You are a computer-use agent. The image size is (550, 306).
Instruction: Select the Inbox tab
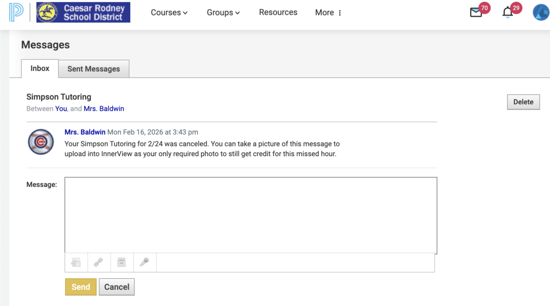(x=40, y=69)
